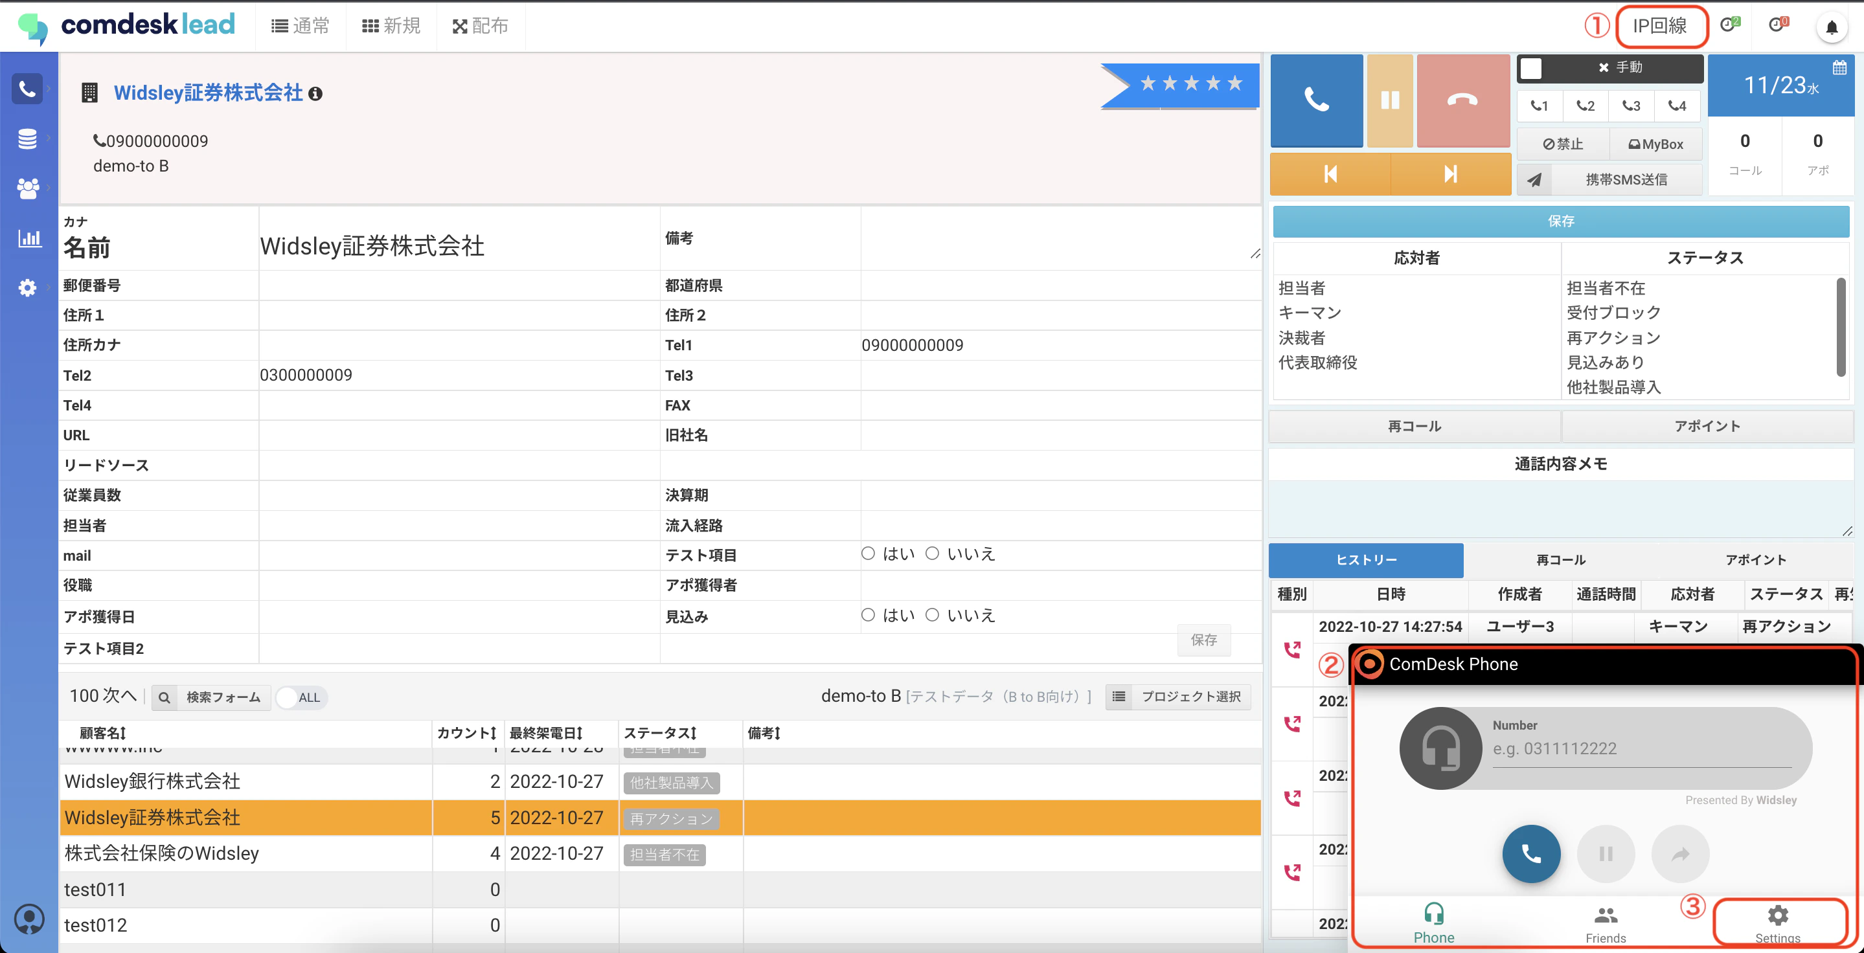Open the Friends tab in ComDesk Phone
The height and width of the screenshot is (953, 1864).
(x=1605, y=923)
